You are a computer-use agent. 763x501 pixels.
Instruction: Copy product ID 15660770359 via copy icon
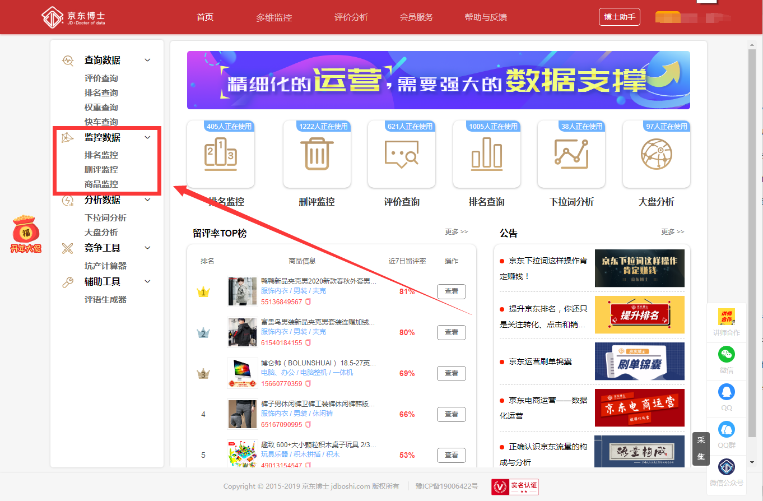308,384
